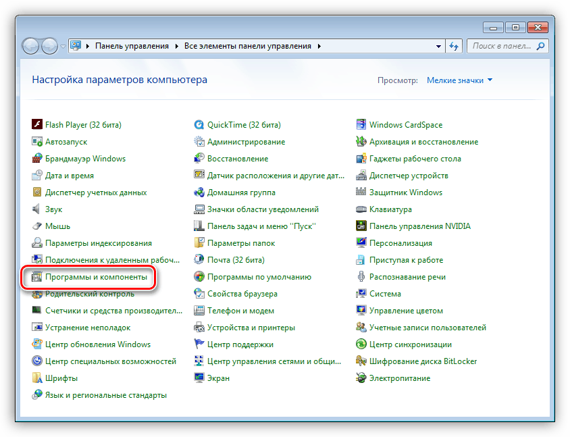Viewport: 570px width, 437px height.
Task: Select the Панель управления breadcrumb segment
Action: tap(132, 46)
